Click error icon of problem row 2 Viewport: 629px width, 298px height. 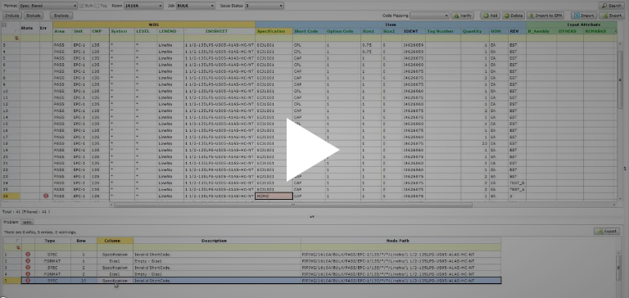click(28, 260)
